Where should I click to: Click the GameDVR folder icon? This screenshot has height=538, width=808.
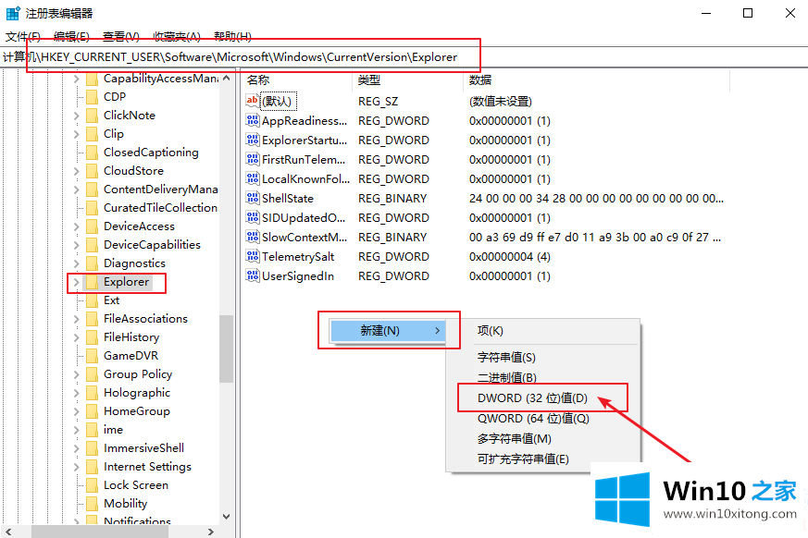click(x=92, y=356)
